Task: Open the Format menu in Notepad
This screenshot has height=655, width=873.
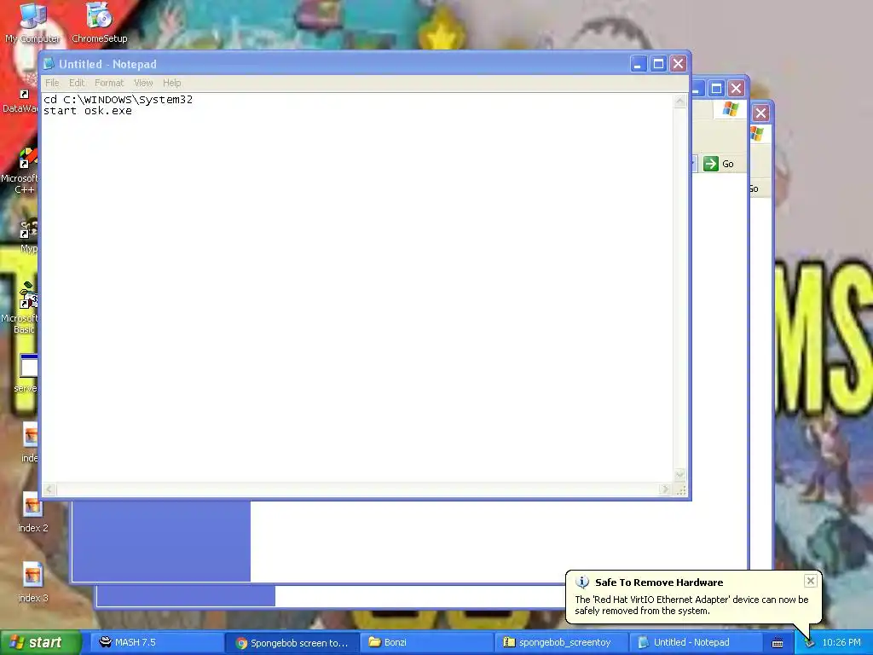Action: [x=108, y=83]
